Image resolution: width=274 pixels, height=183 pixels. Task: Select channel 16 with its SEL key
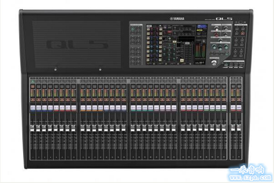click(124, 81)
